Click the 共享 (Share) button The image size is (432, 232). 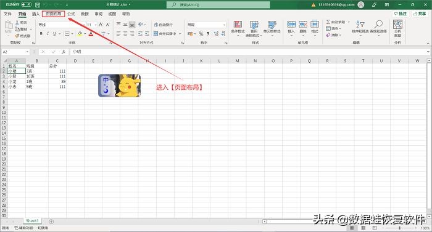pyautogui.click(x=420, y=14)
